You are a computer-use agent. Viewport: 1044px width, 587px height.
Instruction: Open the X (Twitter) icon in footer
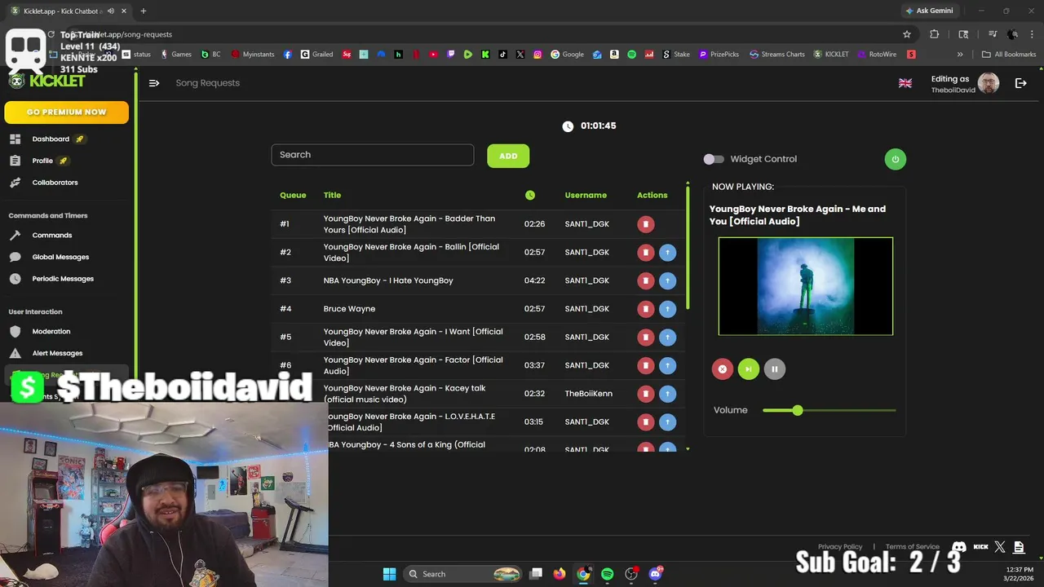(x=1000, y=547)
